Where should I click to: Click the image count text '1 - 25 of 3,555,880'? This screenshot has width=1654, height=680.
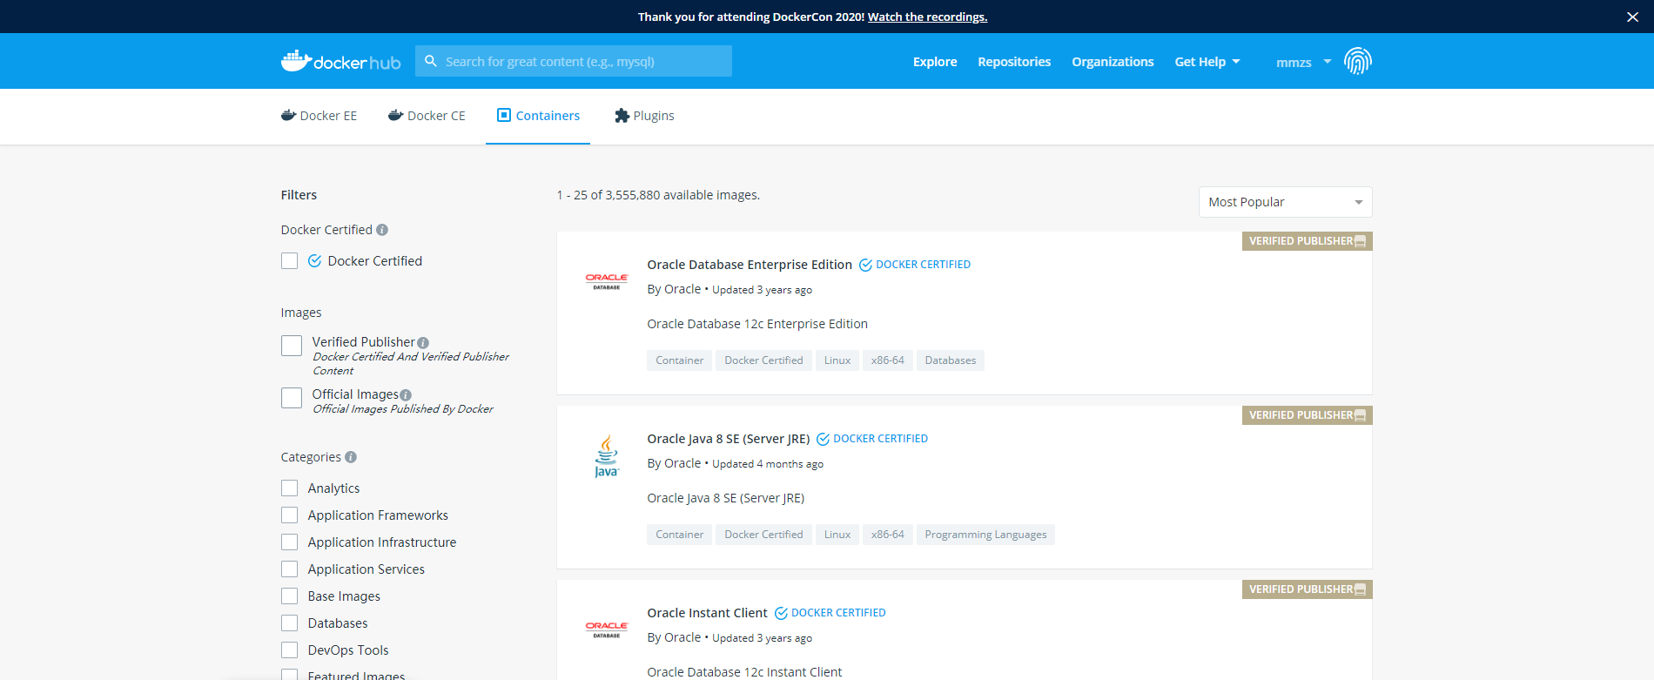608,195
